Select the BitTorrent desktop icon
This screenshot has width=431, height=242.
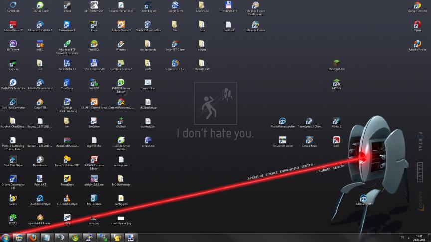13,45
